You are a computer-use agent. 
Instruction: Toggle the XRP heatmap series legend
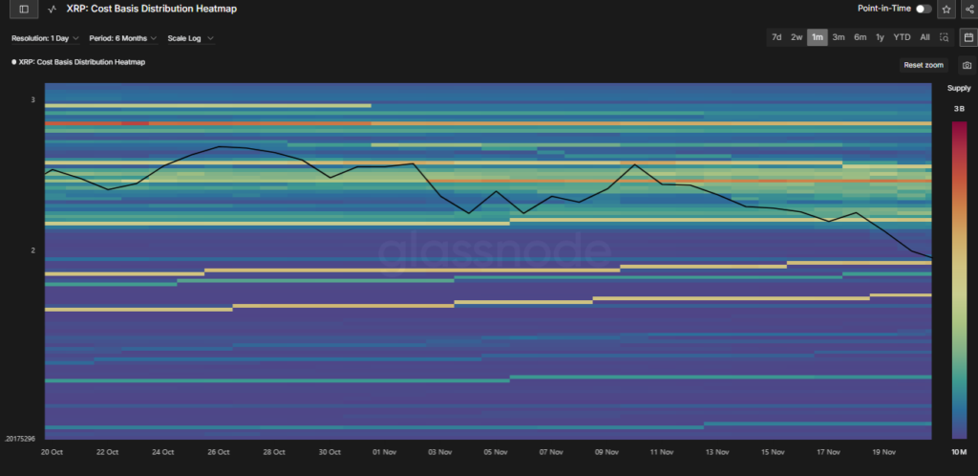pos(78,61)
